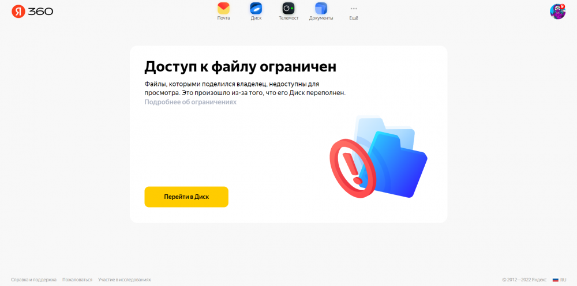Image resolution: width=577 pixels, height=286 pixels.
Task: Open Подробнее об ограничениях link
Action: (x=190, y=102)
